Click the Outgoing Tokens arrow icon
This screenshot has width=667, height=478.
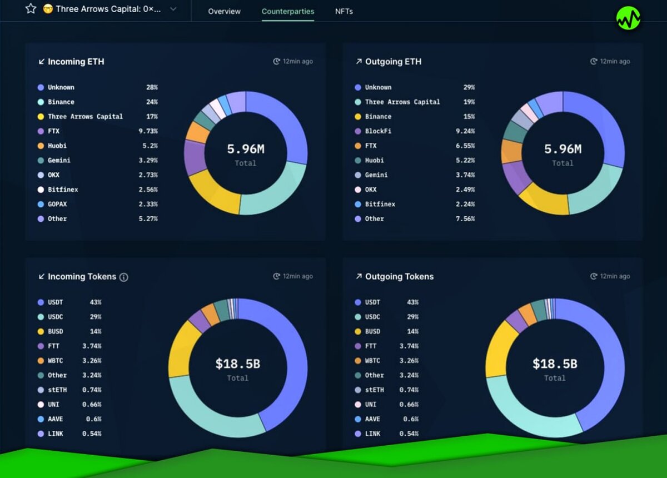pyautogui.click(x=359, y=276)
